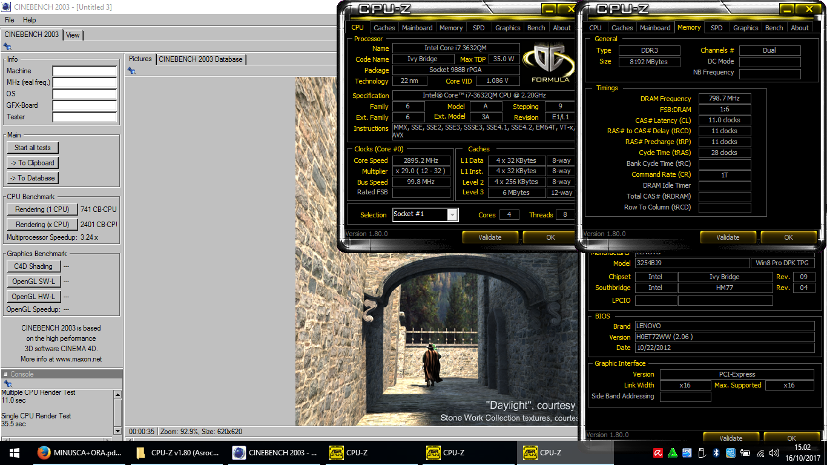This screenshot has height=465, width=827.
Task: Open Mainboard tab in CPU-Z CPU window
Action: point(417,28)
